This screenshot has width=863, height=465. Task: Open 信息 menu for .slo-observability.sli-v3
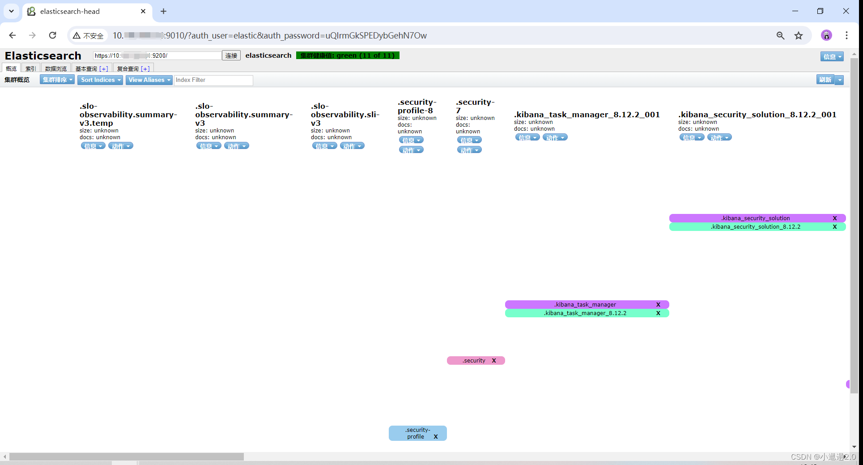coord(324,146)
